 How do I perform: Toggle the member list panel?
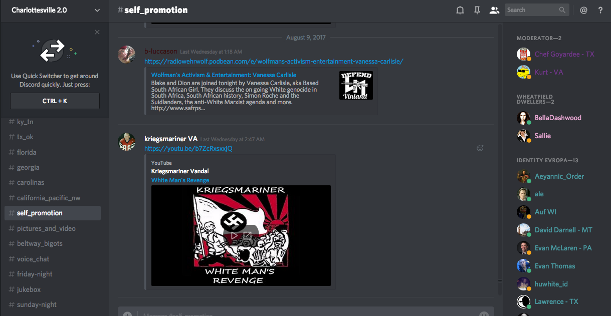[494, 10]
